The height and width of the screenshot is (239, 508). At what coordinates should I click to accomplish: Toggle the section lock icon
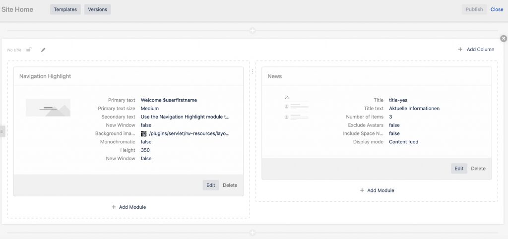point(29,50)
